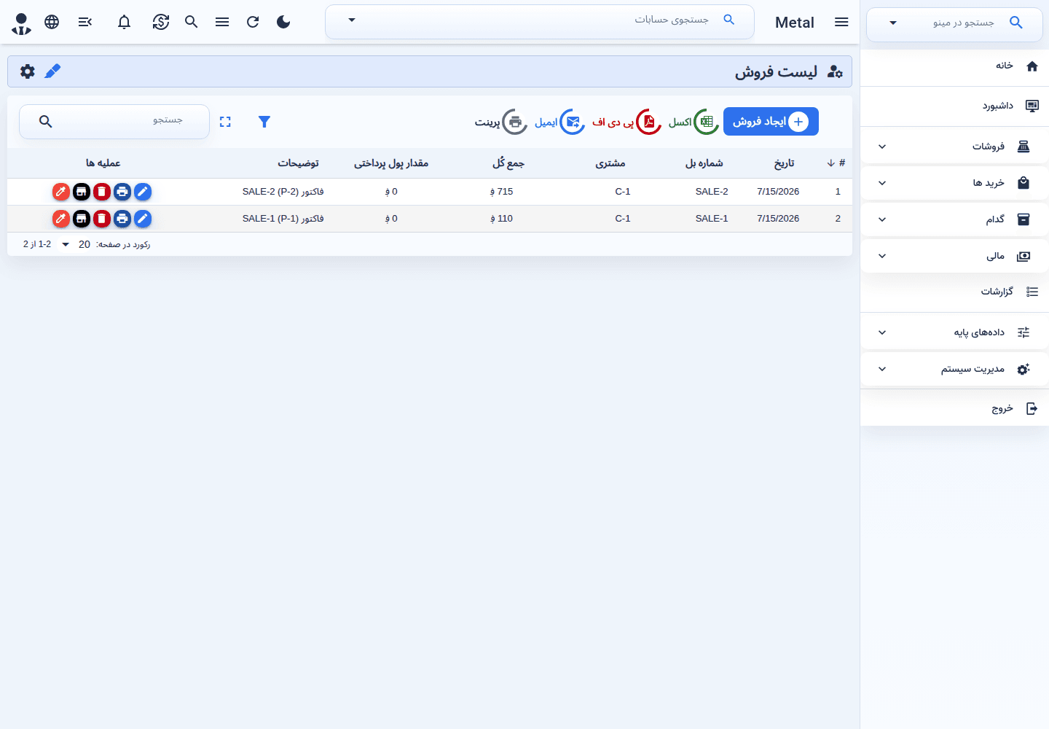Print the list with پرینت button

pos(501,122)
